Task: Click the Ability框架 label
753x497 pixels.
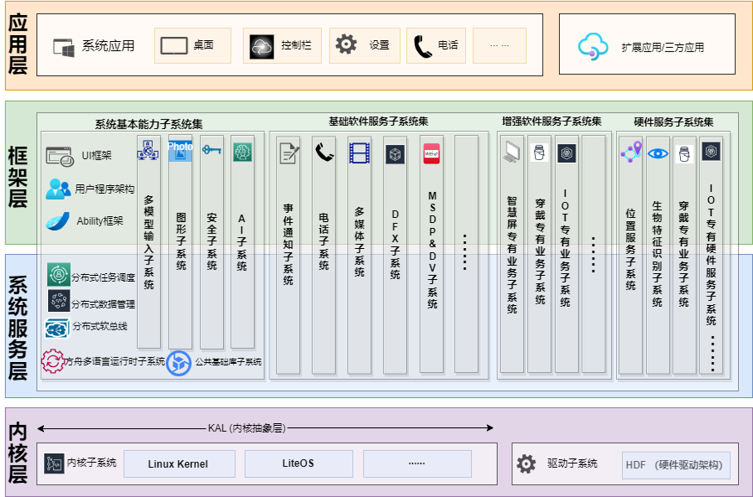Action: coord(100,221)
